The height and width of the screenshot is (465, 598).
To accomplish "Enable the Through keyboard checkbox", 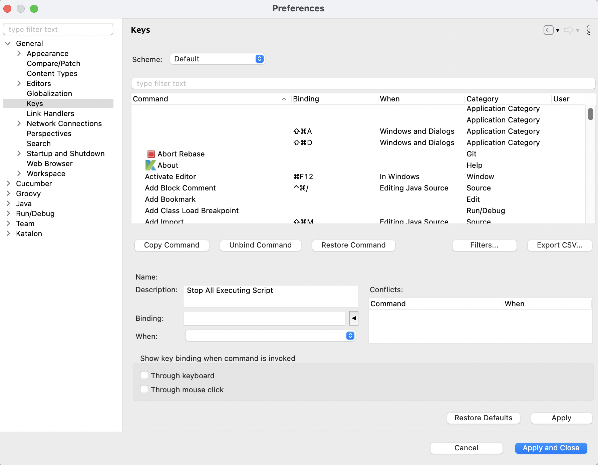I will [x=144, y=375].
